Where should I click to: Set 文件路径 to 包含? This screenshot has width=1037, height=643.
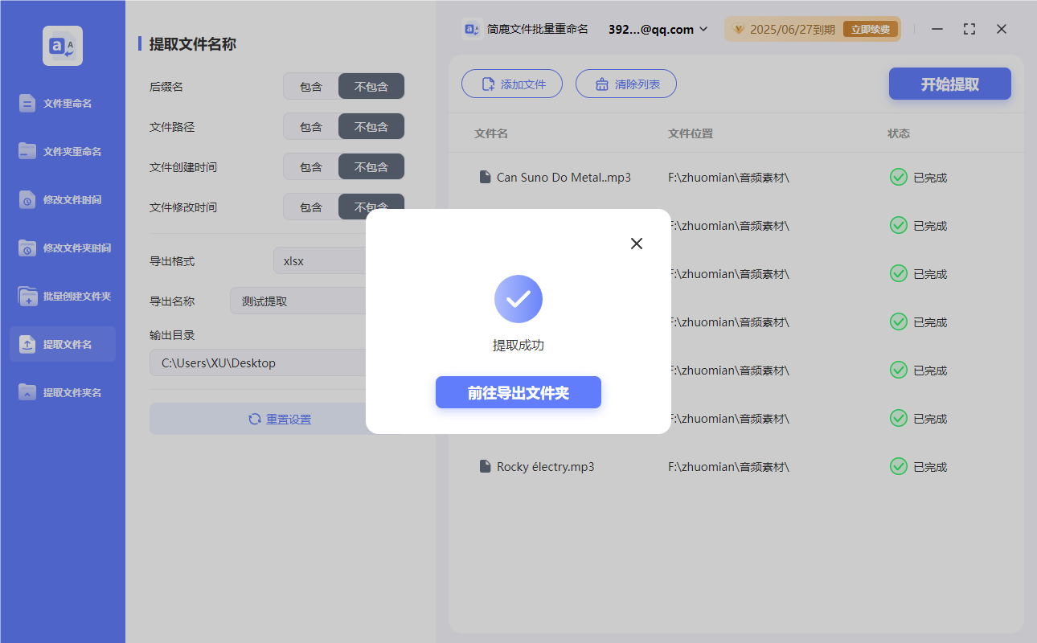click(x=310, y=126)
